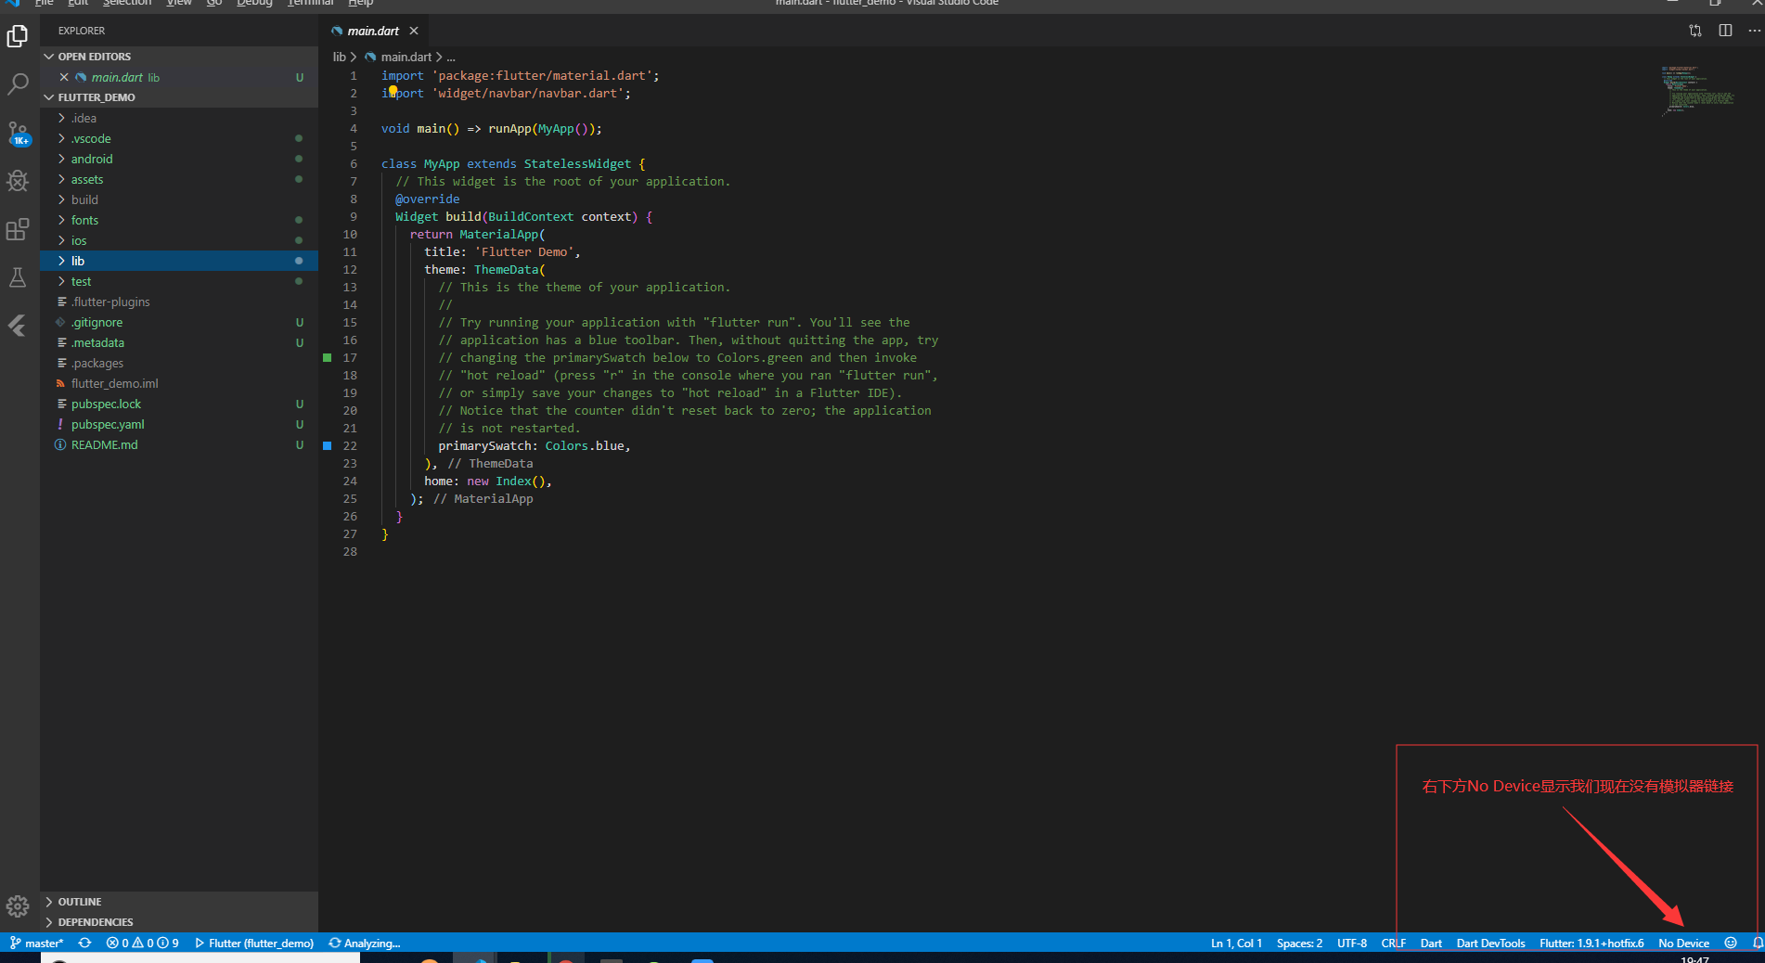Open the Terminal menu

pyautogui.click(x=310, y=3)
